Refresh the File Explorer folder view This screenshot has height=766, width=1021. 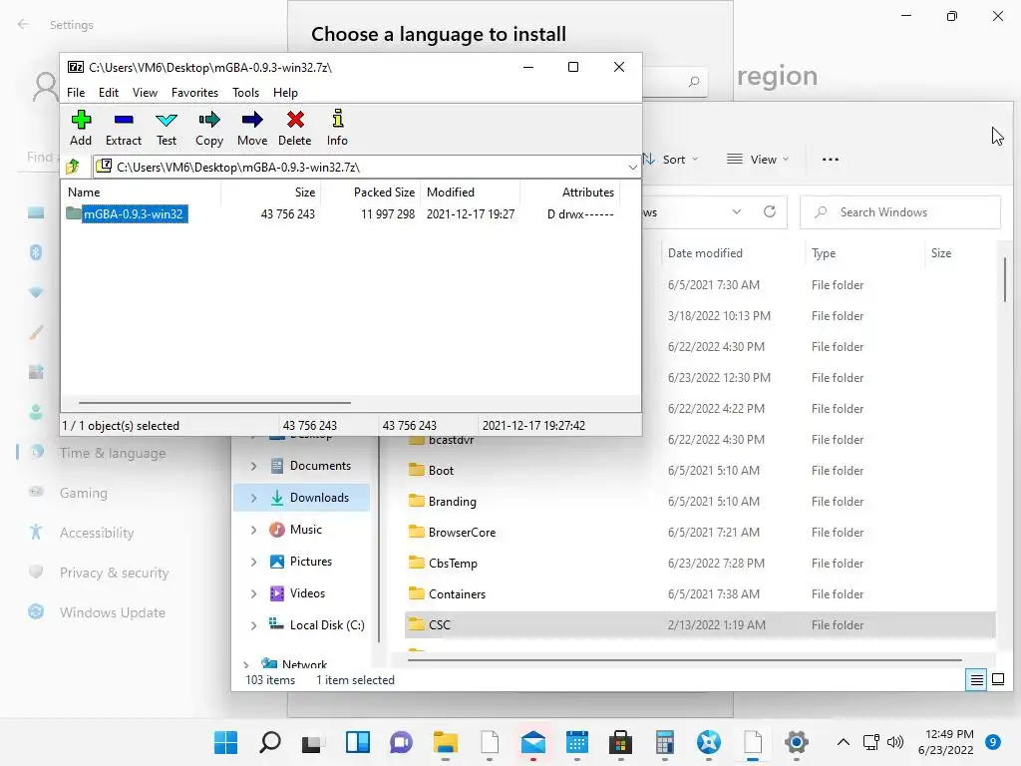(x=770, y=211)
